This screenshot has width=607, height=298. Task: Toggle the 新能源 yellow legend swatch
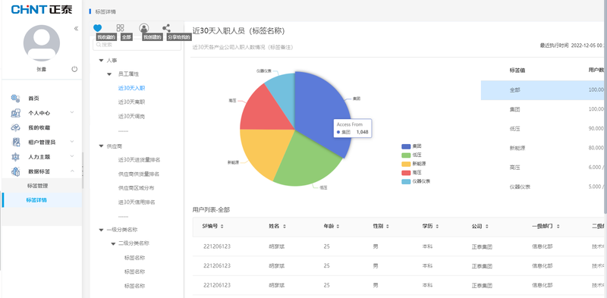406,164
